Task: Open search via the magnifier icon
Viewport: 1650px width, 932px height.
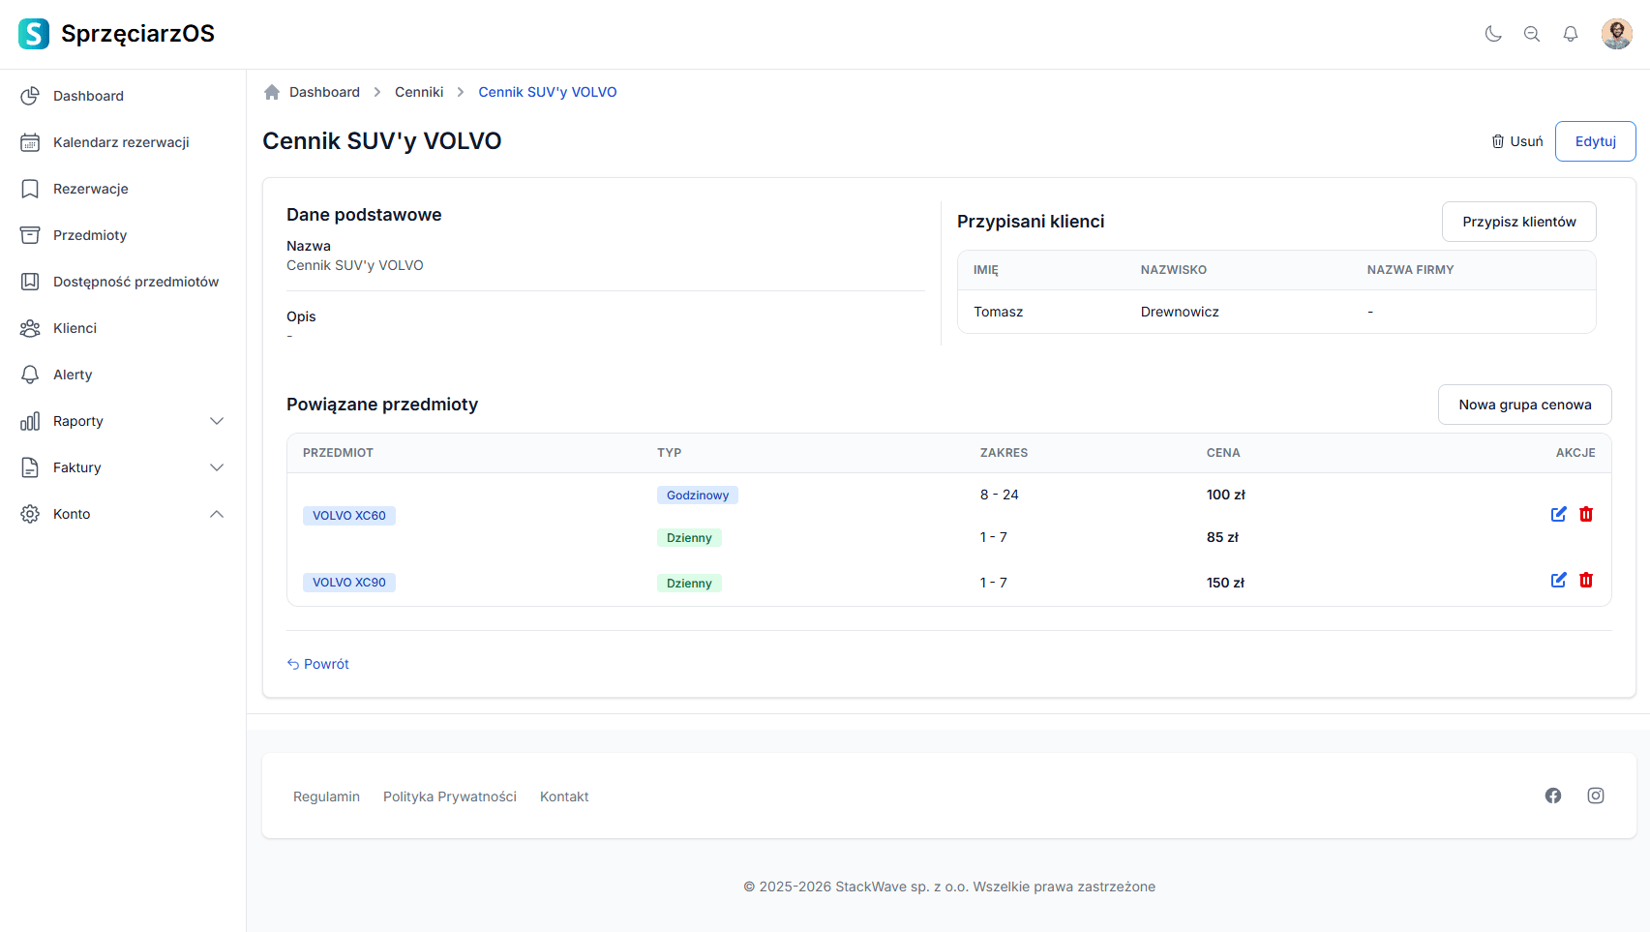Action: click(x=1532, y=34)
